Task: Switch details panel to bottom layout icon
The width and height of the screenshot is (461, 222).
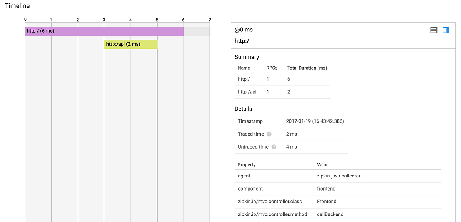Action: pos(434,30)
